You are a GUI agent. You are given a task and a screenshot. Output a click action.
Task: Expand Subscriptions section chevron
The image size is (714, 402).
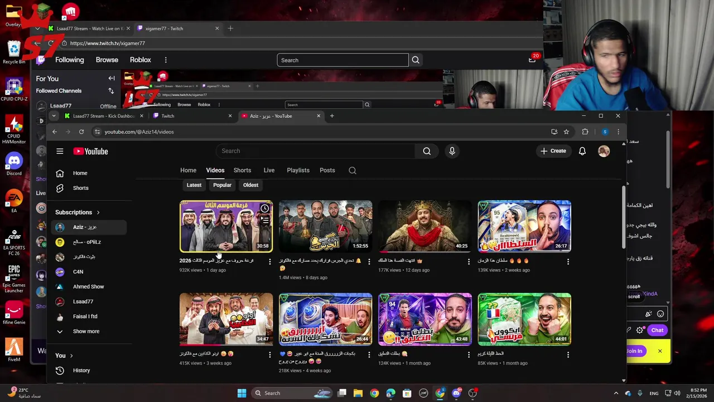(98, 212)
